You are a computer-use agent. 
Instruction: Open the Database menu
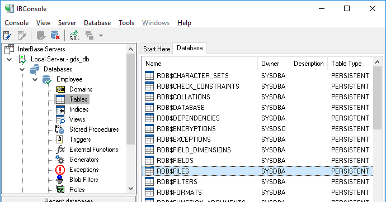pyautogui.click(x=97, y=23)
